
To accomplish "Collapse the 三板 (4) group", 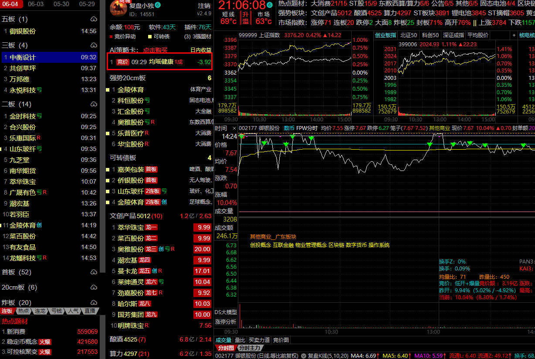I will point(15,45).
